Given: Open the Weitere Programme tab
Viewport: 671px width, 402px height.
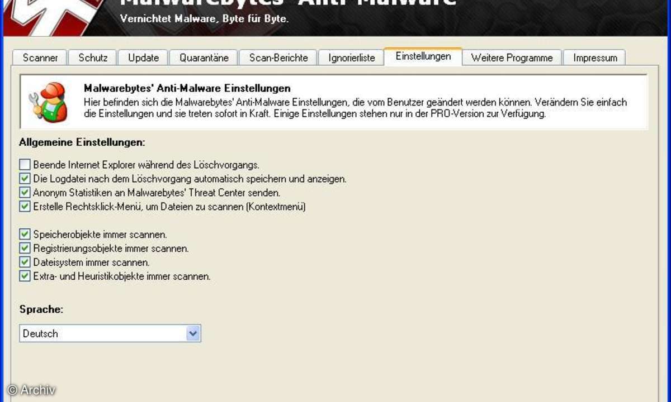Looking at the screenshot, I should coord(512,58).
